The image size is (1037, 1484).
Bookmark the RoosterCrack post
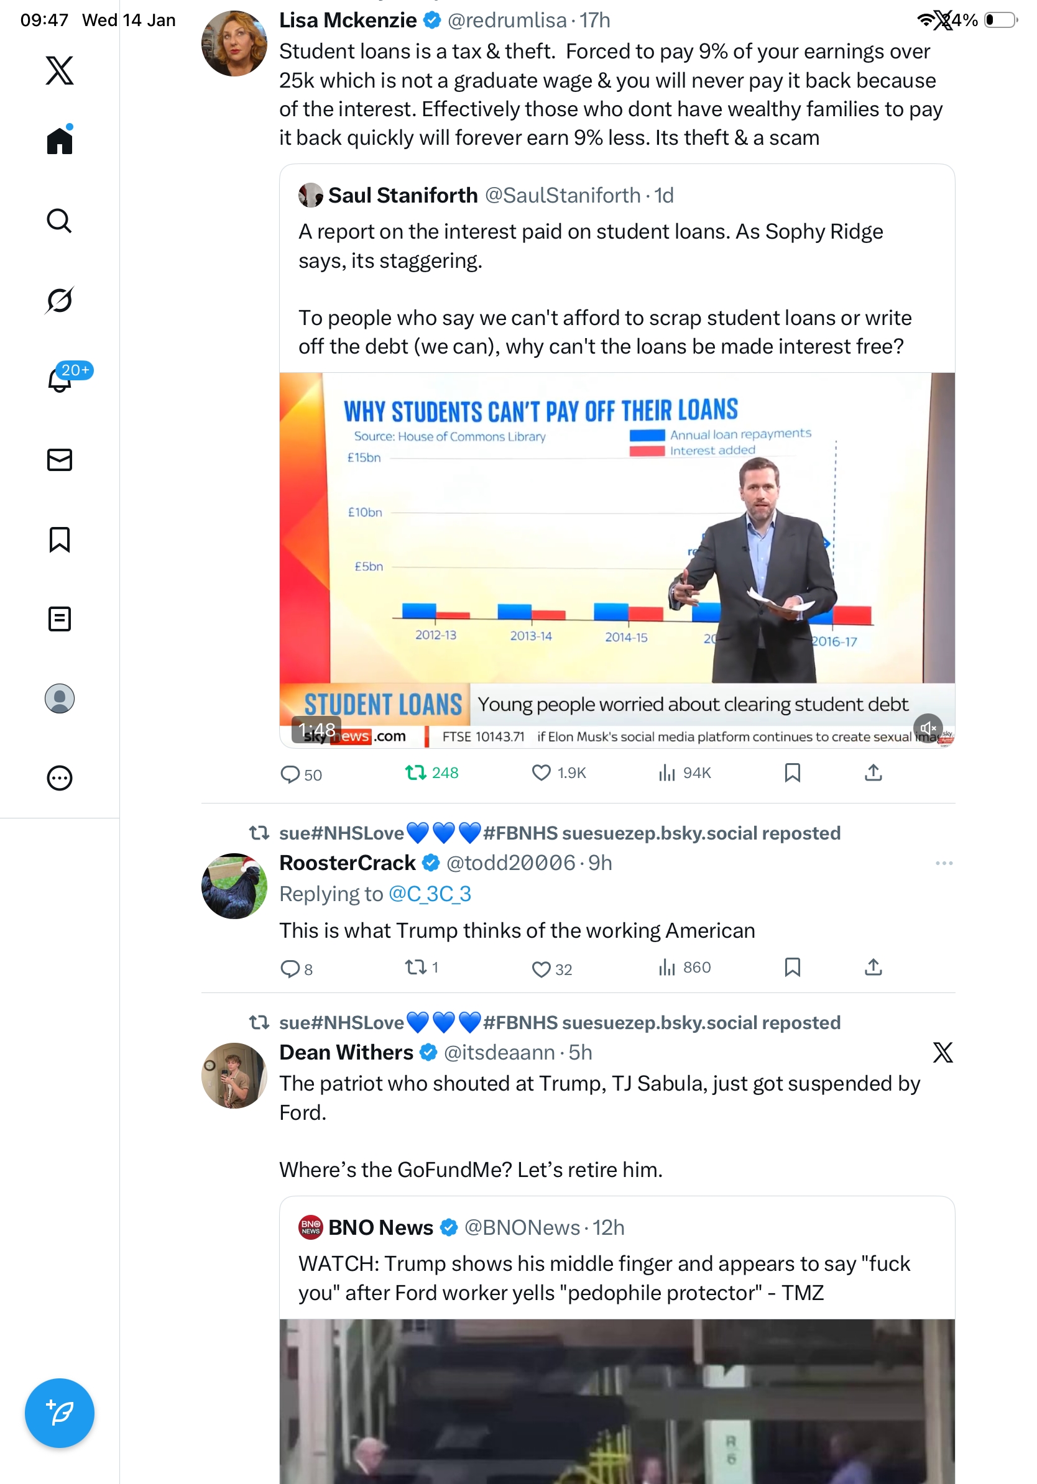[x=792, y=967]
